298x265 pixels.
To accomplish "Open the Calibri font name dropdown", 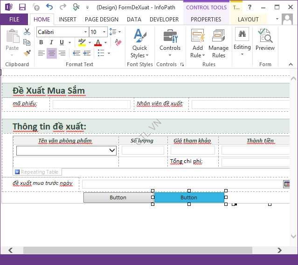I will click(x=85, y=32).
